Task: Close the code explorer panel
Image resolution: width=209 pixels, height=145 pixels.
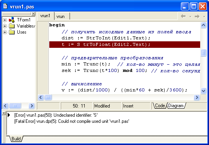Action: pyautogui.click(x=33, y=13)
